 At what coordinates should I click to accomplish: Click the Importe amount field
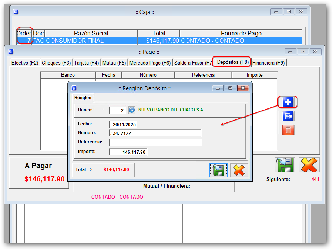coord(128,152)
